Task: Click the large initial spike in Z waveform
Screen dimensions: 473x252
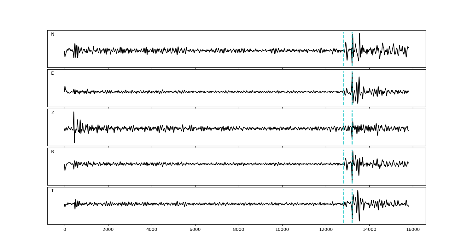Action: pyautogui.click(x=74, y=113)
